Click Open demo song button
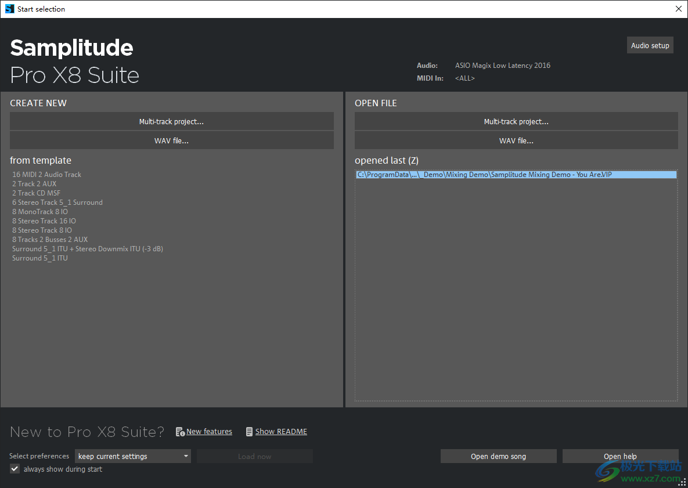This screenshot has width=688, height=488. [x=499, y=456]
